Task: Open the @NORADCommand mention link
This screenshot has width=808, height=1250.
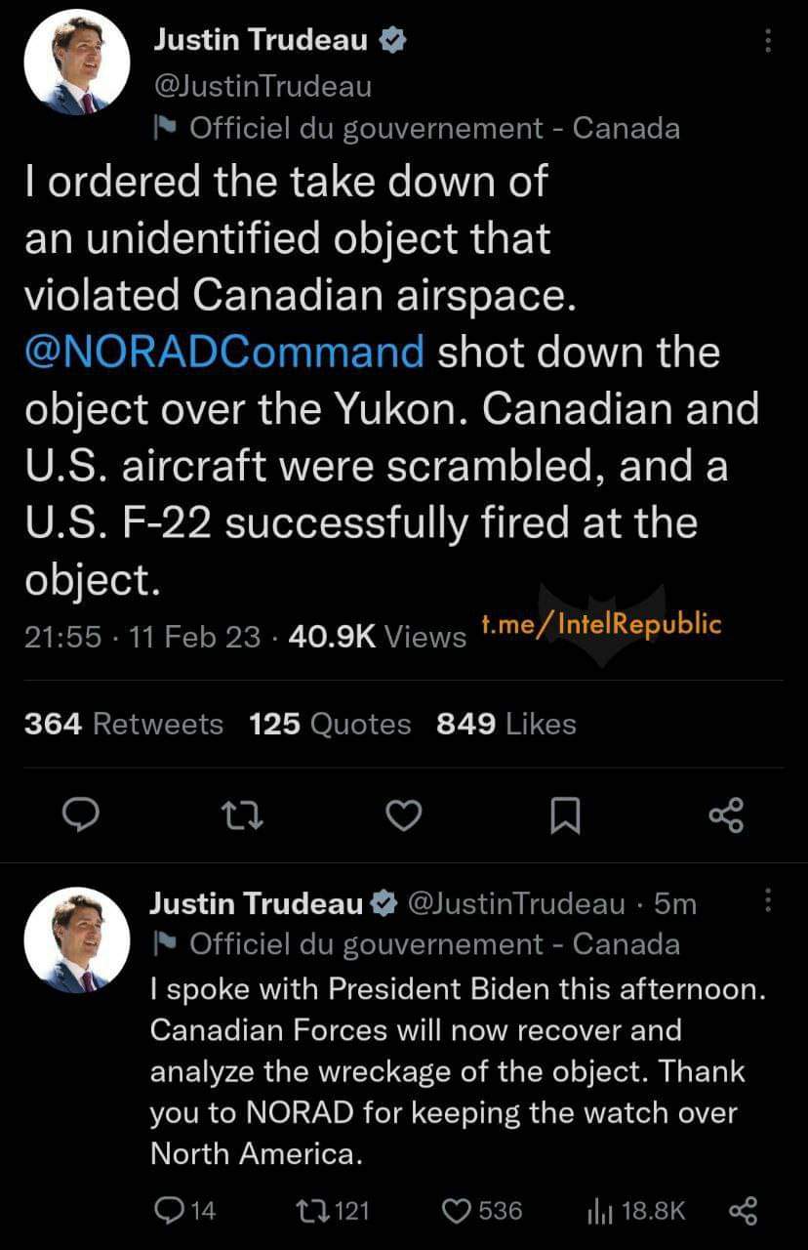Action: click(224, 352)
